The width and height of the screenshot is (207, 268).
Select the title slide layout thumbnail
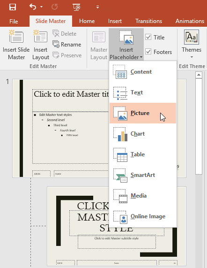[117, 226]
